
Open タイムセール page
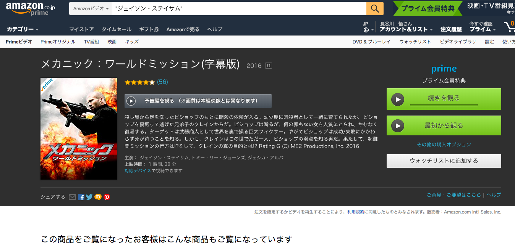point(116,29)
